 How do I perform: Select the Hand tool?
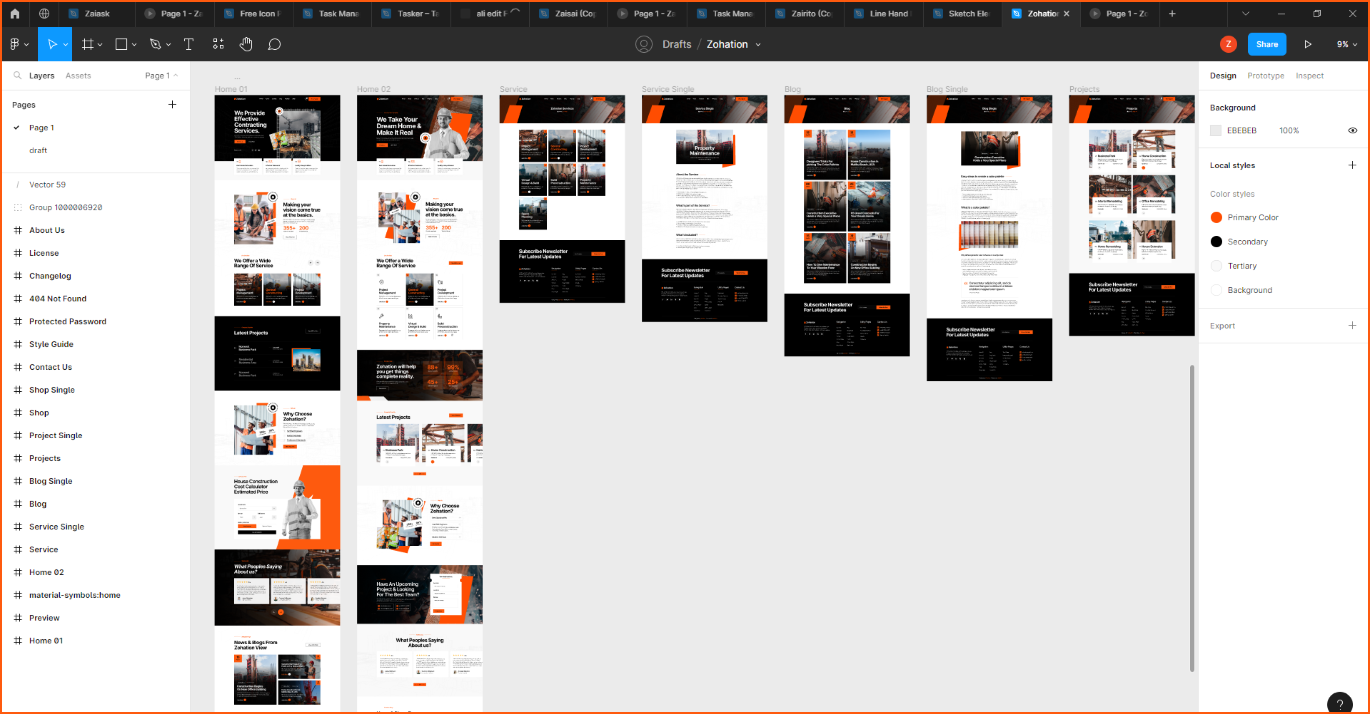pyautogui.click(x=245, y=44)
